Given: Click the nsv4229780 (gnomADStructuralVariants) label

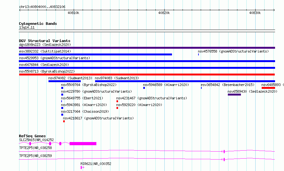Looking at the screenshot, I should 96,91.
